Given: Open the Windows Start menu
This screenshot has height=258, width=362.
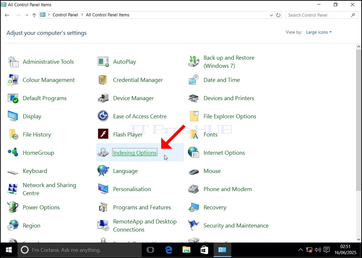Looking at the screenshot, I should click(9, 250).
